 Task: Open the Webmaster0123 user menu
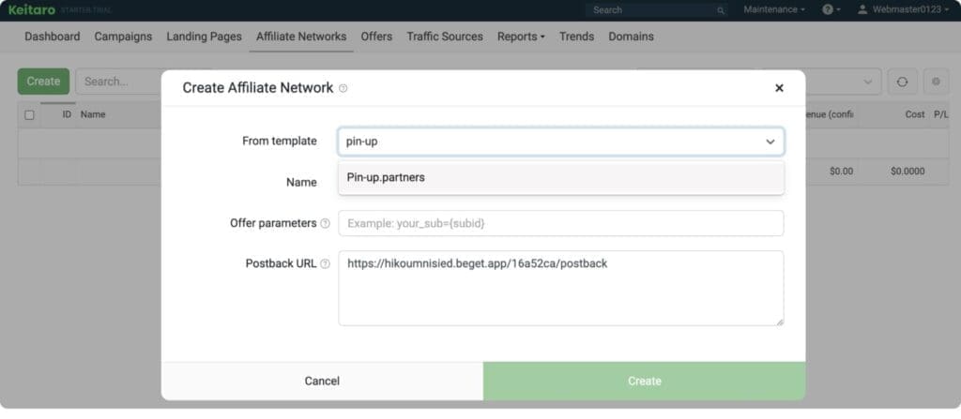coord(906,9)
